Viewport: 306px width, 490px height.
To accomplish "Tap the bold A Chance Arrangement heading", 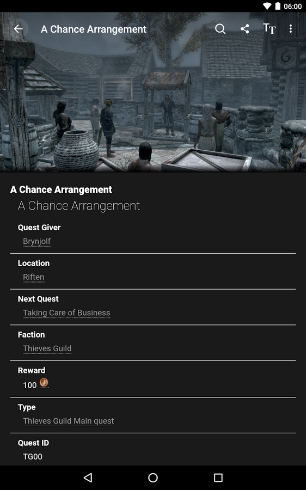I will click(61, 189).
